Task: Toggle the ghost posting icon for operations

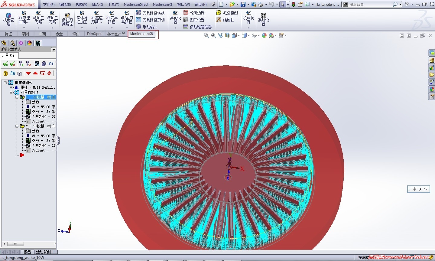Action: tap(20, 73)
